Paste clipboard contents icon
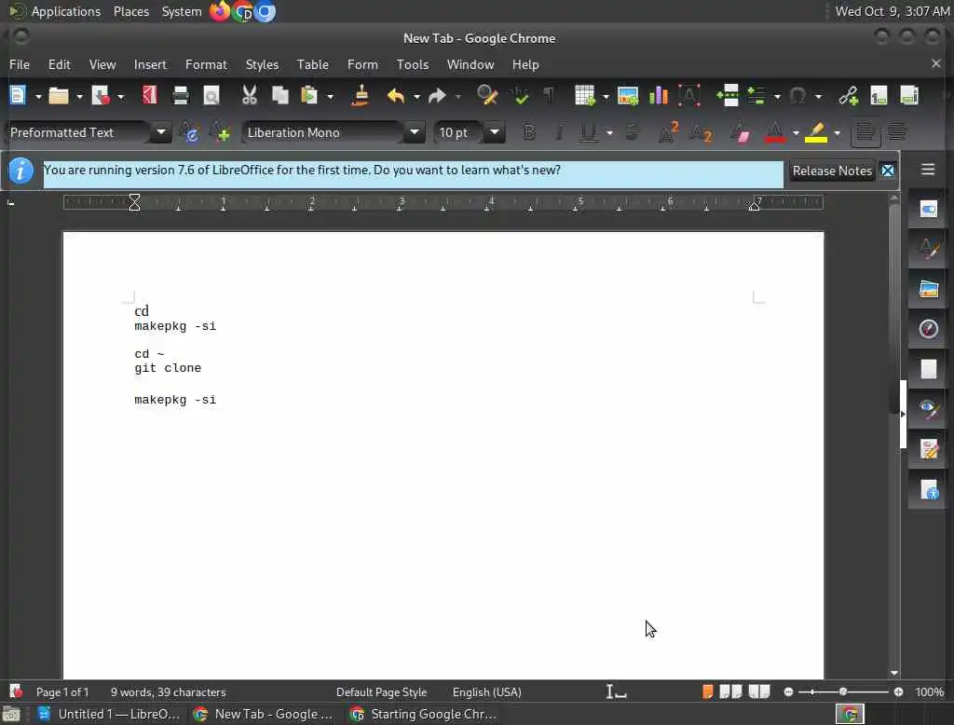This screenshot has height=725, width=954. (309, 96)
